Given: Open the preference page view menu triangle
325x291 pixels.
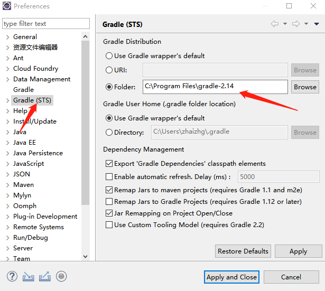Looking at the screenshot, I should (317, 24).
